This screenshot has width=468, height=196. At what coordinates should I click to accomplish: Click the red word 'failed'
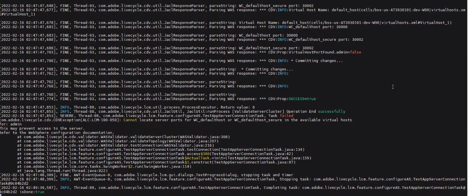tap(286, 116)
